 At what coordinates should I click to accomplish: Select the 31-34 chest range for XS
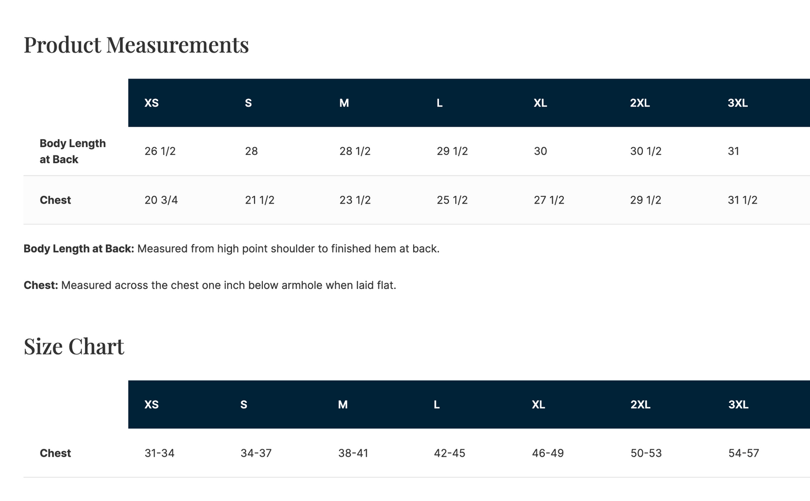[x=160, y=453]
